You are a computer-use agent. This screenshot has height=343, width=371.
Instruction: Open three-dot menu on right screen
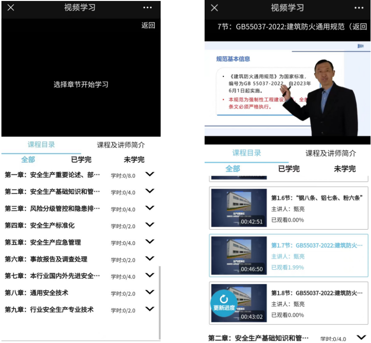(359, 8)
